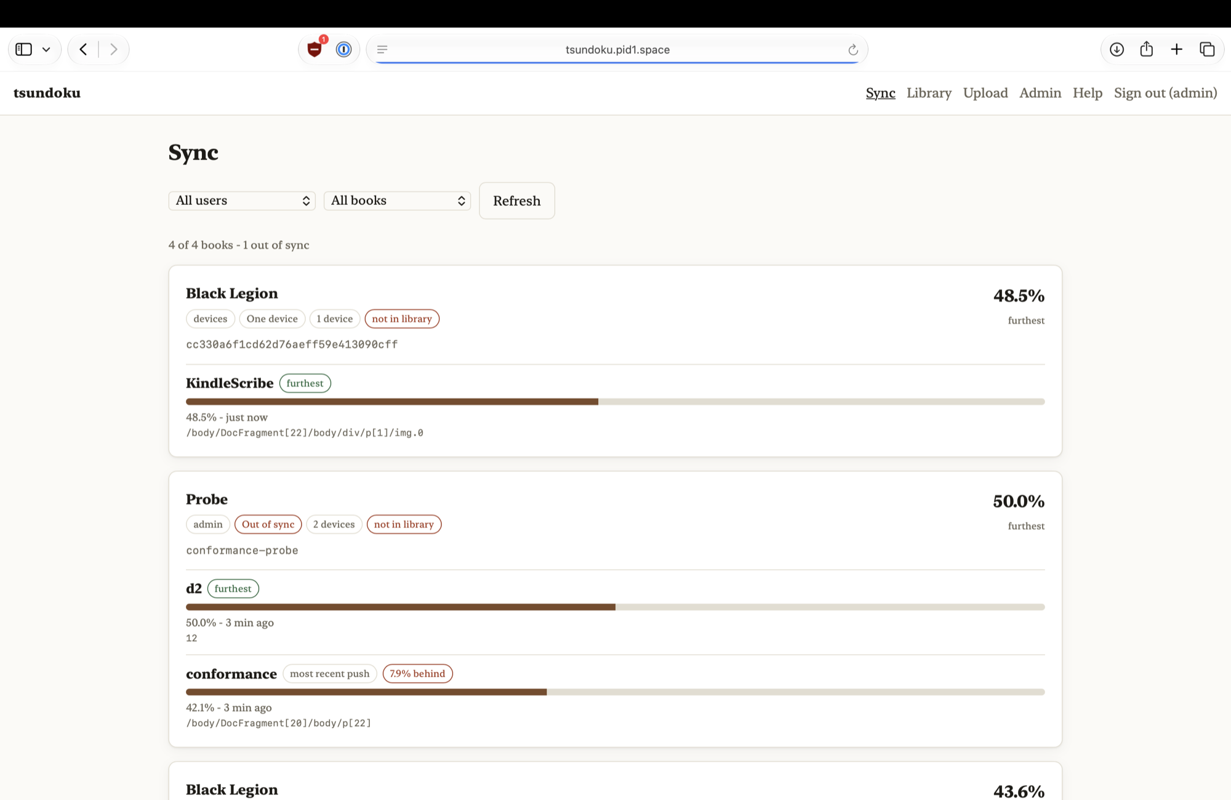Open the Admin nav item
Viewport: 1231px width, 800px height.
pos(1040,93)
